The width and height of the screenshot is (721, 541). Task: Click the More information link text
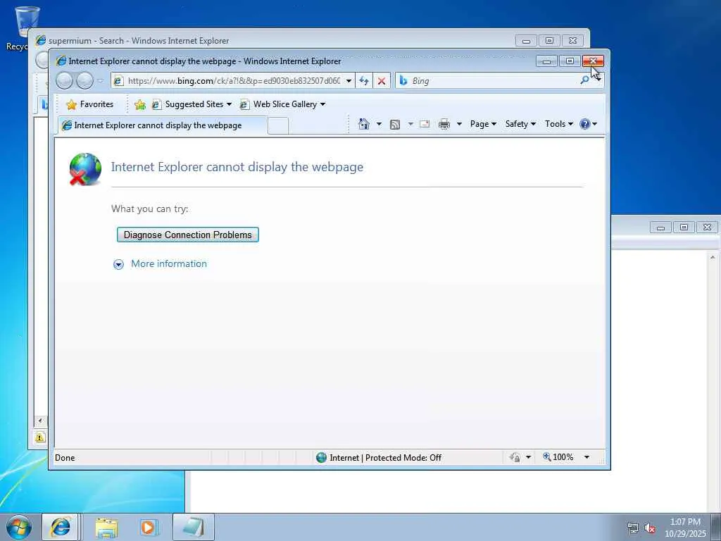coord(169,264)
